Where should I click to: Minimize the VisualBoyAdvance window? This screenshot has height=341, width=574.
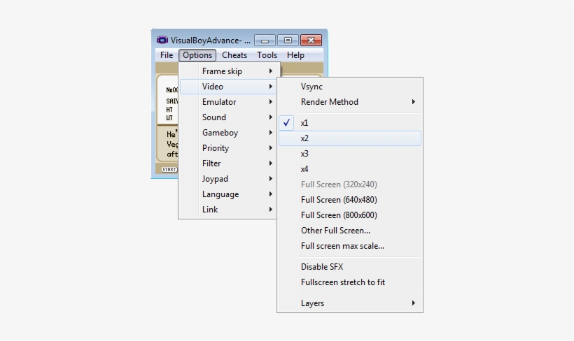[x=265, y=41]
